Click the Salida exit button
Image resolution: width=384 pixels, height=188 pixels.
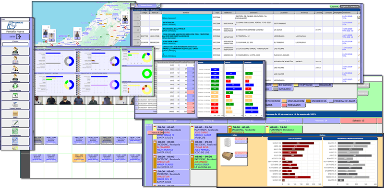[x=15, y=37]
